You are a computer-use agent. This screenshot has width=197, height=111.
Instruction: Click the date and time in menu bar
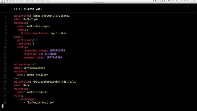coord(186,1)
